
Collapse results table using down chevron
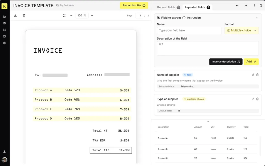tap(208, 122)
